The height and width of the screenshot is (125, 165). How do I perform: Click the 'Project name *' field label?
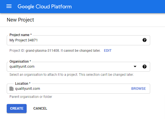(x=20, y=35)
